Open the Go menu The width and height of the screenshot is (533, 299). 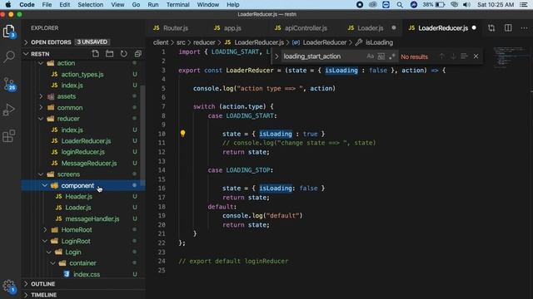(x=136, y=5)
